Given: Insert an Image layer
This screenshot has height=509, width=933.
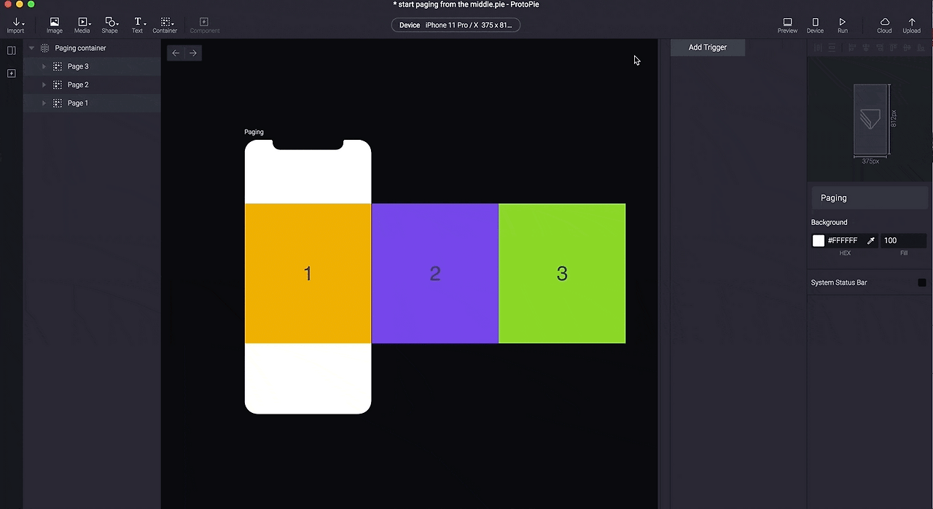Looking at the screenshot, I should click(x=55, y=25).
